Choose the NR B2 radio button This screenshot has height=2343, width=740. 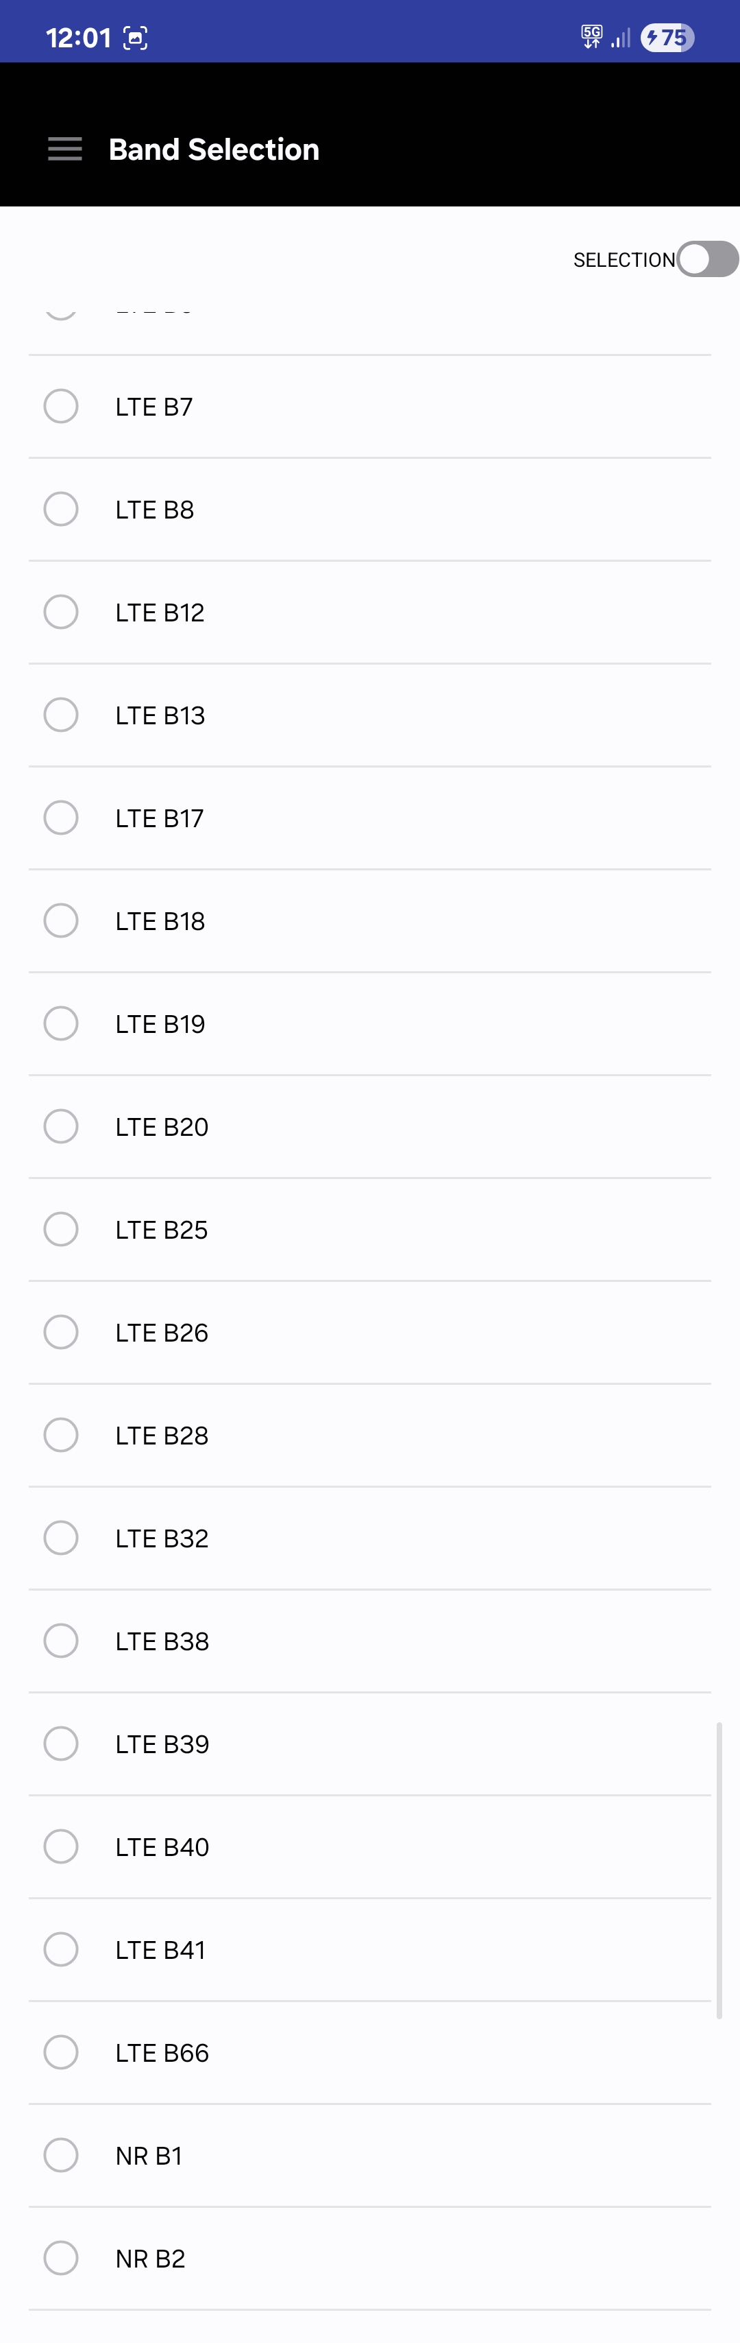pos(61,2257)
